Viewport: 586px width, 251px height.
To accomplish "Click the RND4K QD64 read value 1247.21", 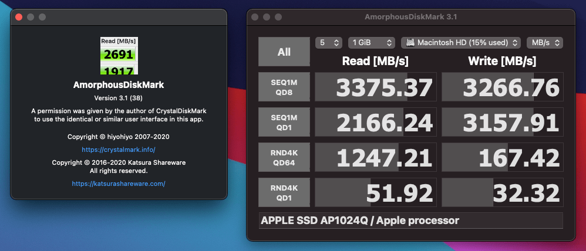I will pos(376,157).
